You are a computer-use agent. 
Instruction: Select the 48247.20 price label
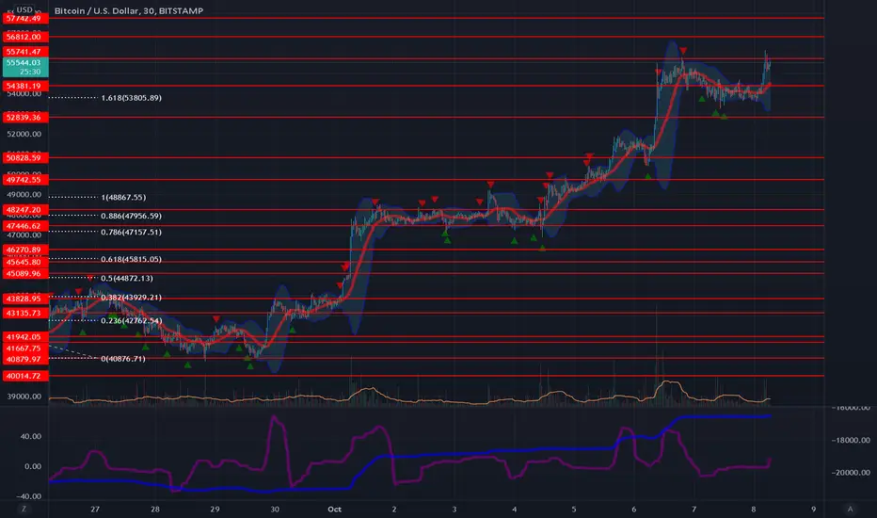(25, 210)
